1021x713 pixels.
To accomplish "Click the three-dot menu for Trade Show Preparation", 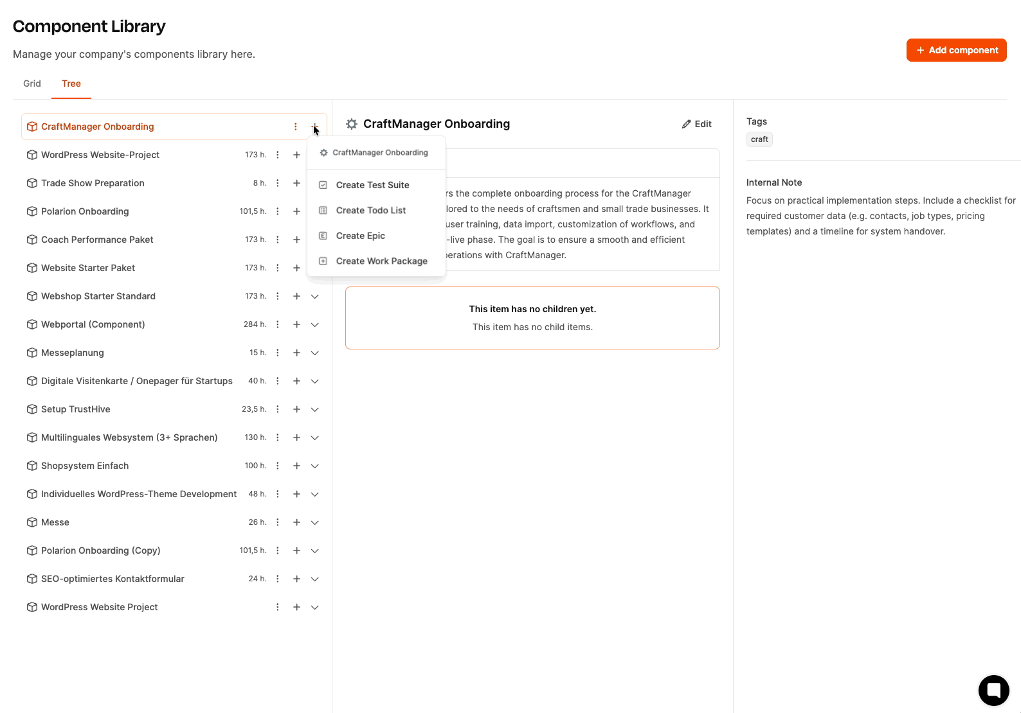I will coord(278,183).
